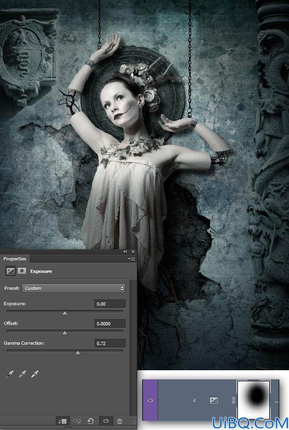Hide the Exposure layer via eye icon
This screenshot has width=289, height=430.
[x=150, y=400]
